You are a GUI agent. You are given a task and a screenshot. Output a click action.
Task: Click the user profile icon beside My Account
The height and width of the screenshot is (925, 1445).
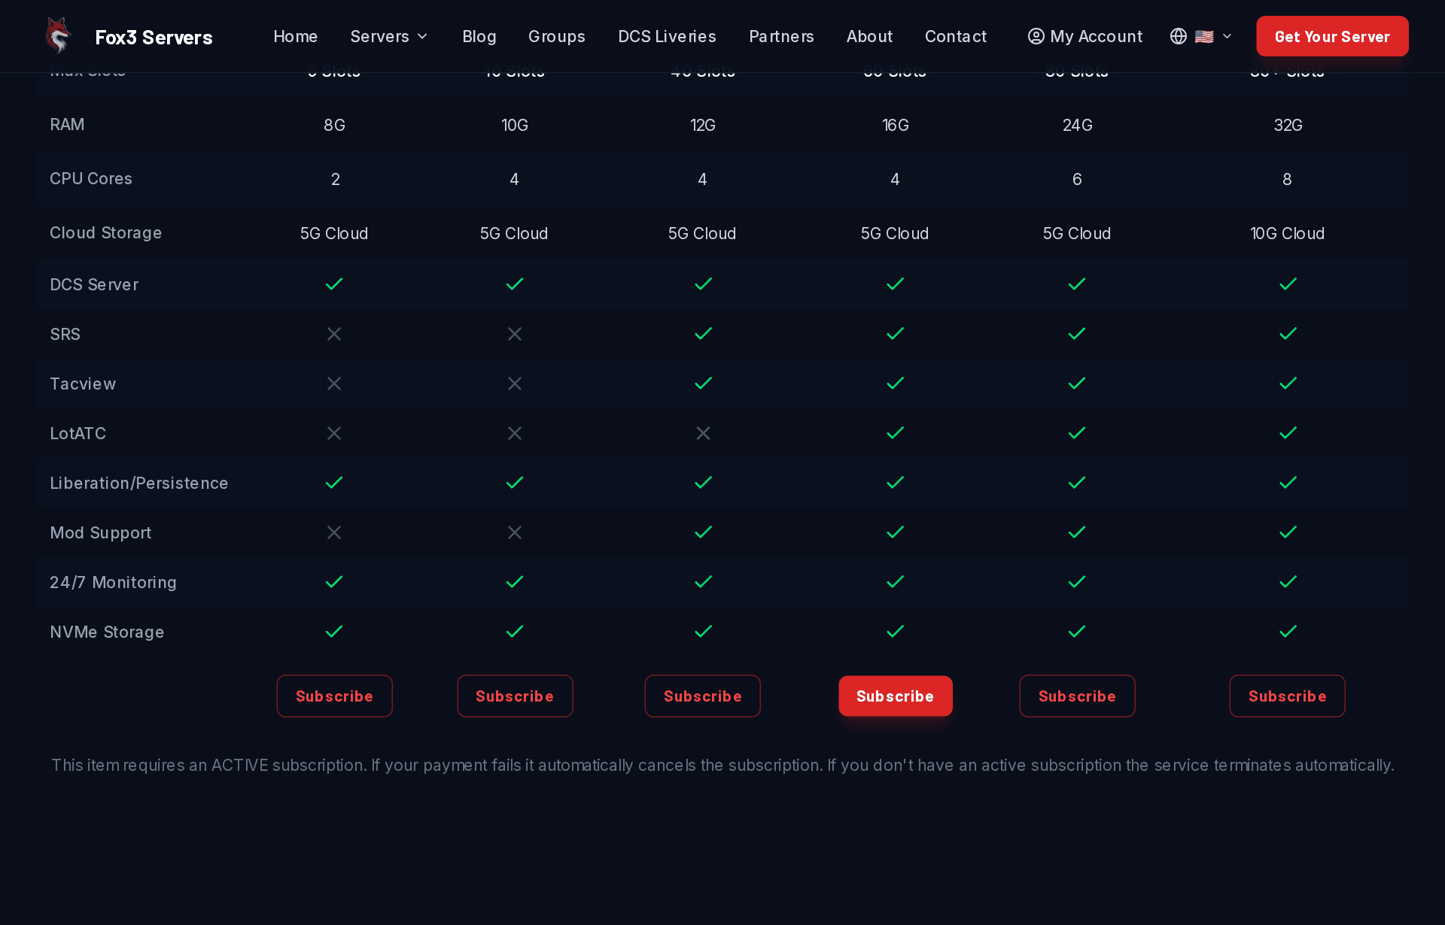pos(1036,36)
